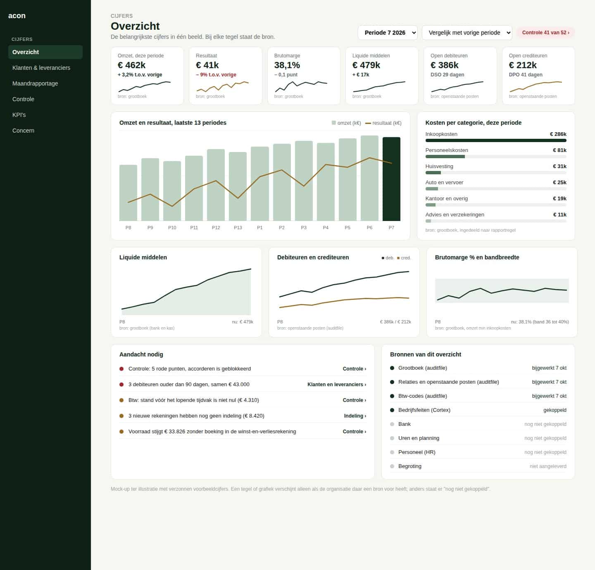Follow the Klanten en leveranciers link

pos(336,385)
